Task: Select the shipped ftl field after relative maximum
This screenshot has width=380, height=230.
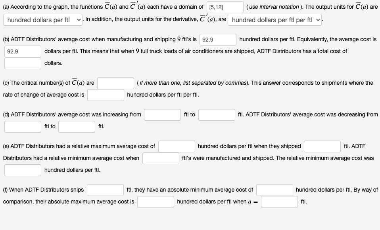Action: (322, 146)
